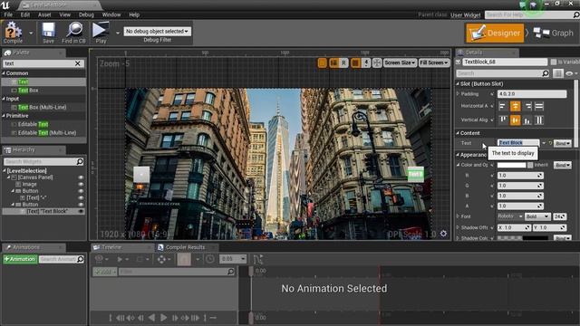Collapse the Appearance section
The width and height of the screenshot is (580, 326).
pos(458,155)
